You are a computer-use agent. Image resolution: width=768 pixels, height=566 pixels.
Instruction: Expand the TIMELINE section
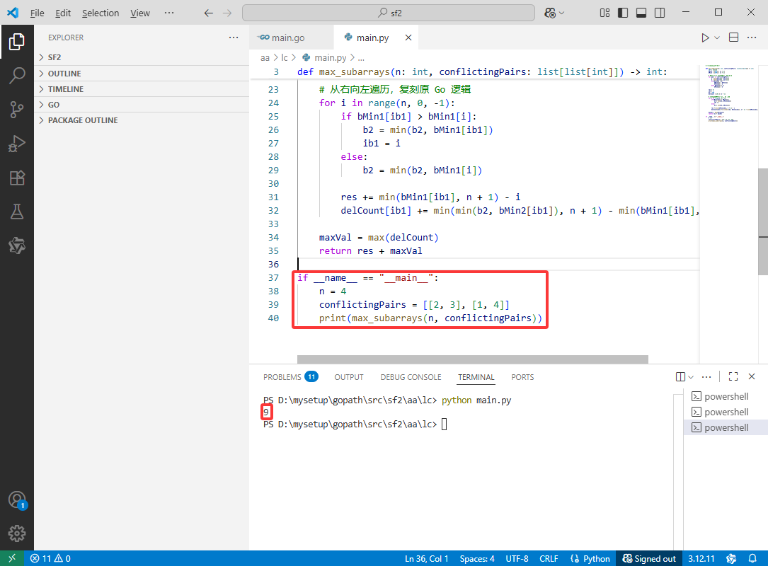[142, 89]
